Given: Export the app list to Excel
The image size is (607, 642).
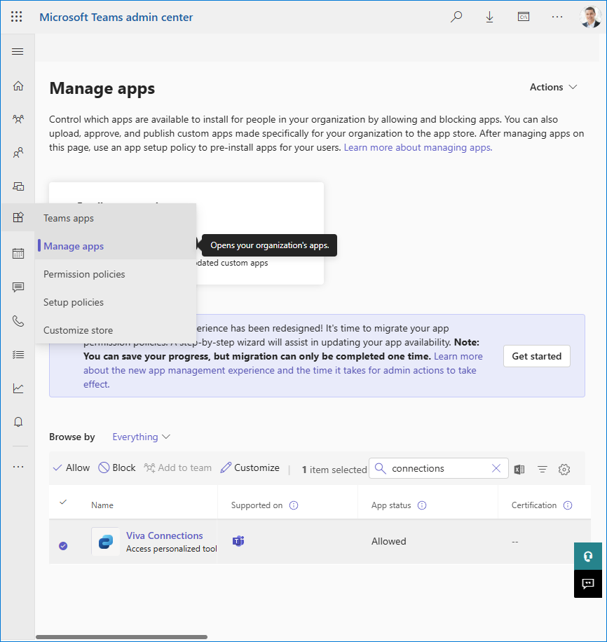Looking at the screenshot, I should (519, 469).
